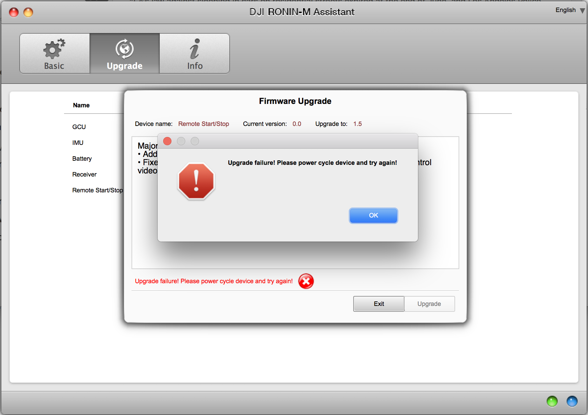Click the upgrade-to version value 1.5

coord(357,124)
